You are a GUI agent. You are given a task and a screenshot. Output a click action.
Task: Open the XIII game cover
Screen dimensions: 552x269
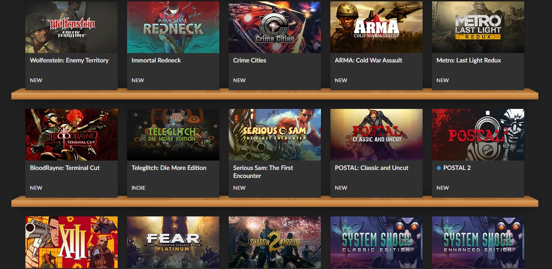pos(72,242)
